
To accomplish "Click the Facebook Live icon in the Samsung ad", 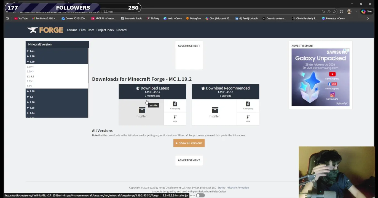I will (332, 84).
